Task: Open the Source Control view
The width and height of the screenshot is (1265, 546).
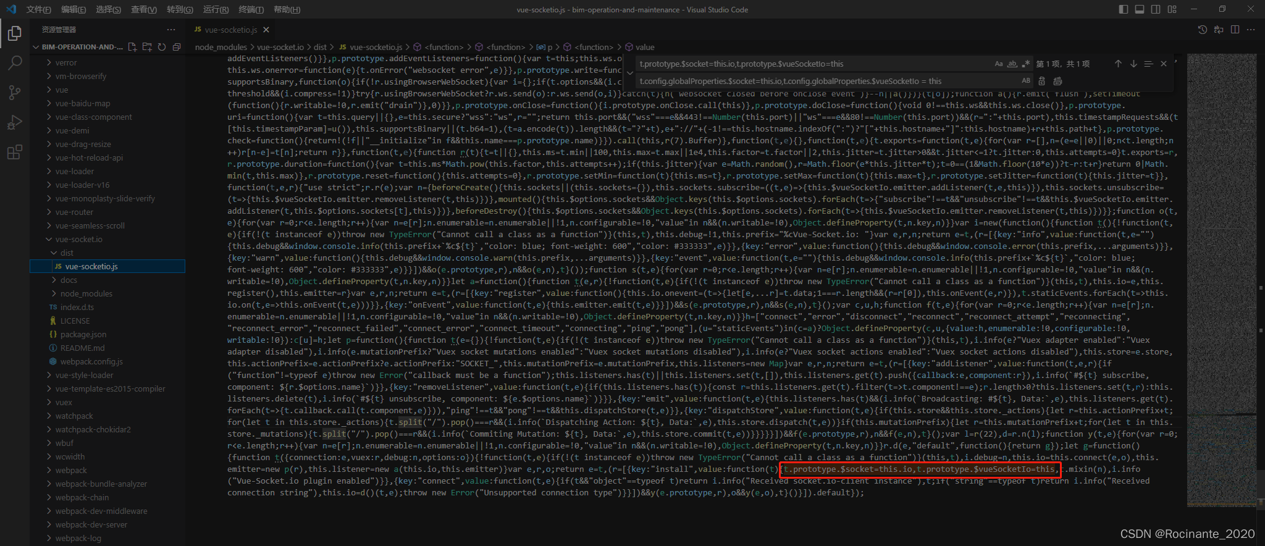Action: point(15,93)
